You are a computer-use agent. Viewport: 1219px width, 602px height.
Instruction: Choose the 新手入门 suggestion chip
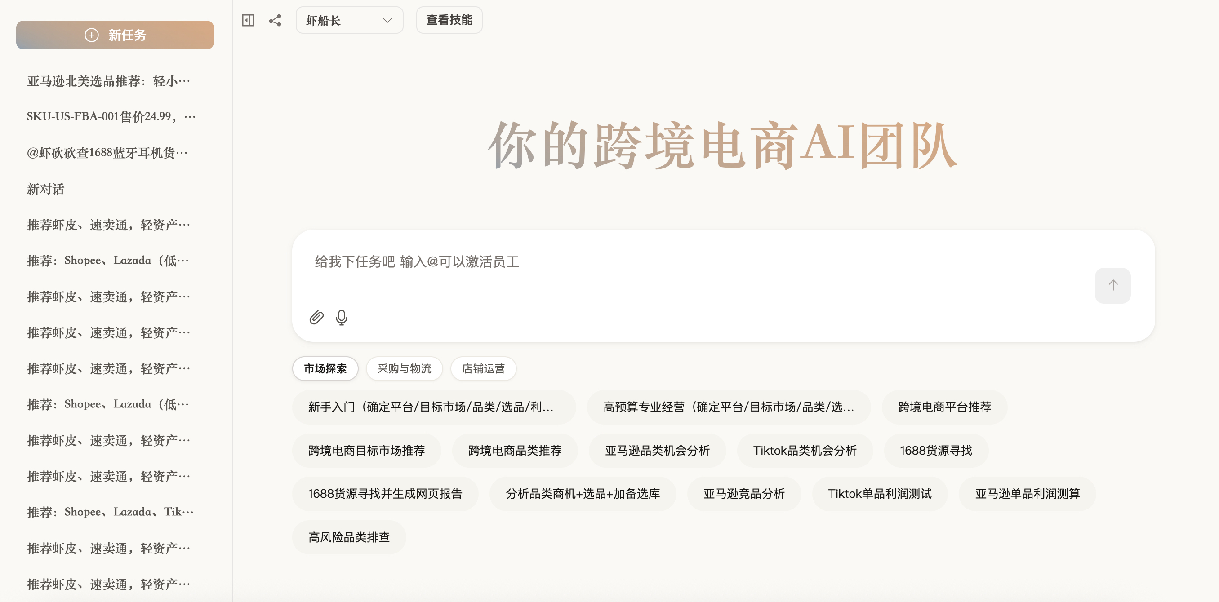click(x=434, y=407)
